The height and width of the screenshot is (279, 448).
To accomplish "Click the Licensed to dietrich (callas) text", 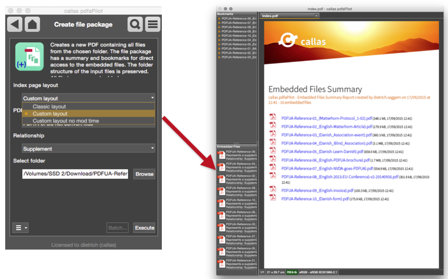I will pyautogui.click(x=84, y=245).
